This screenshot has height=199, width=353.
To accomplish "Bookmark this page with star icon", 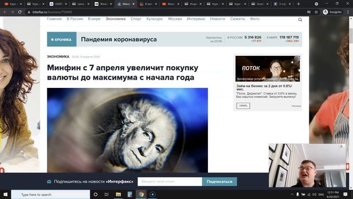I will point(316,12).
